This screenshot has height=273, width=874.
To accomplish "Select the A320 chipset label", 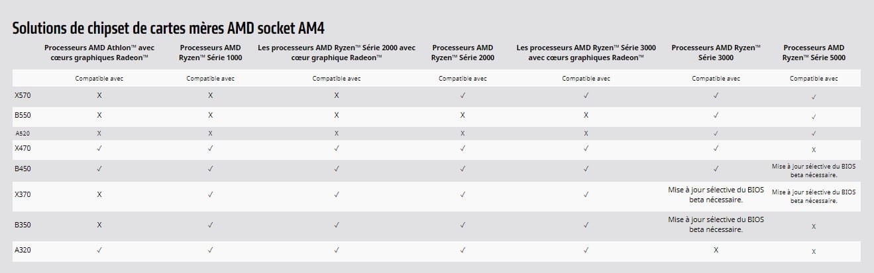I will [x=22, y=250].
